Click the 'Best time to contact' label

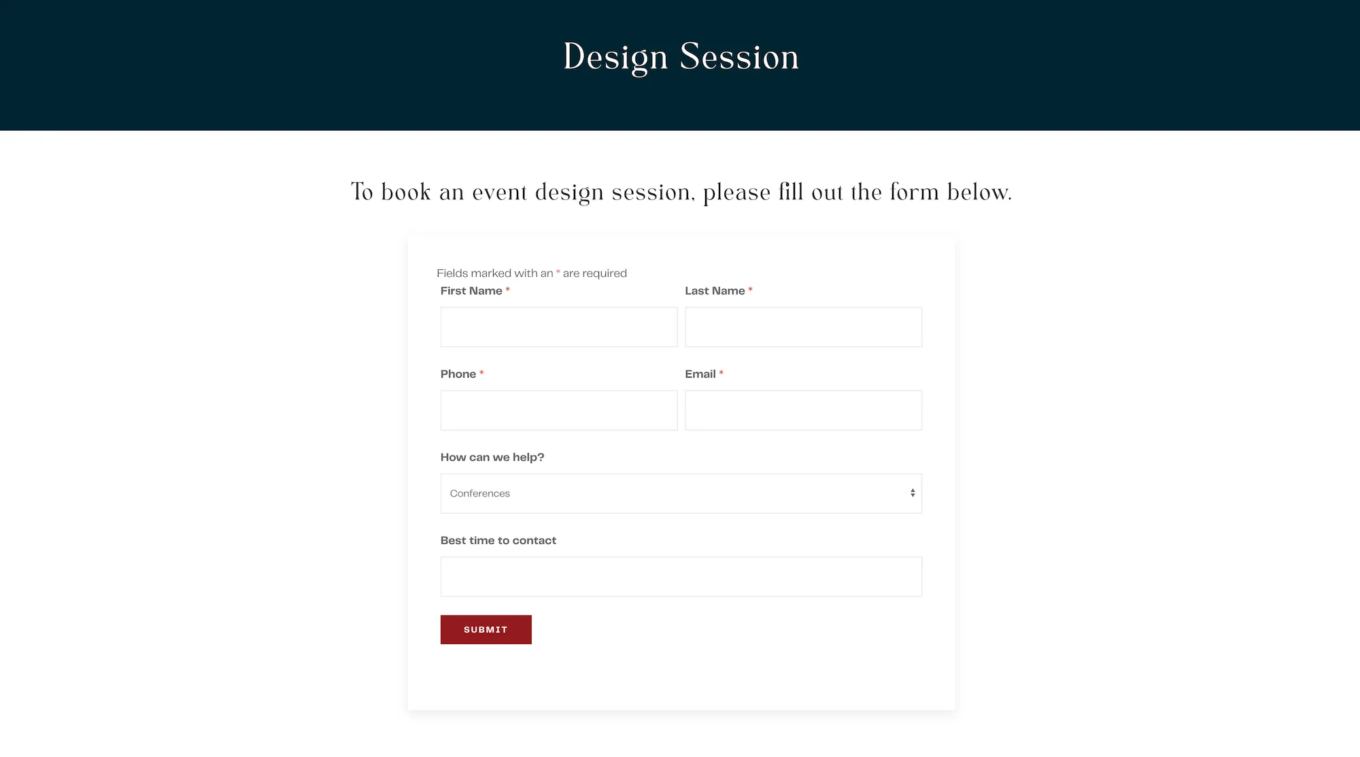tap(498, 540)
